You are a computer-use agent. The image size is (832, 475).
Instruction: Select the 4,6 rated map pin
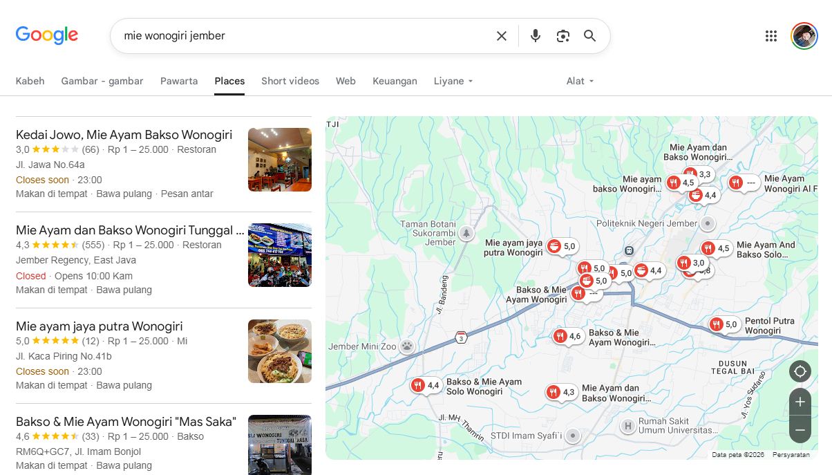tap(560, 336)
